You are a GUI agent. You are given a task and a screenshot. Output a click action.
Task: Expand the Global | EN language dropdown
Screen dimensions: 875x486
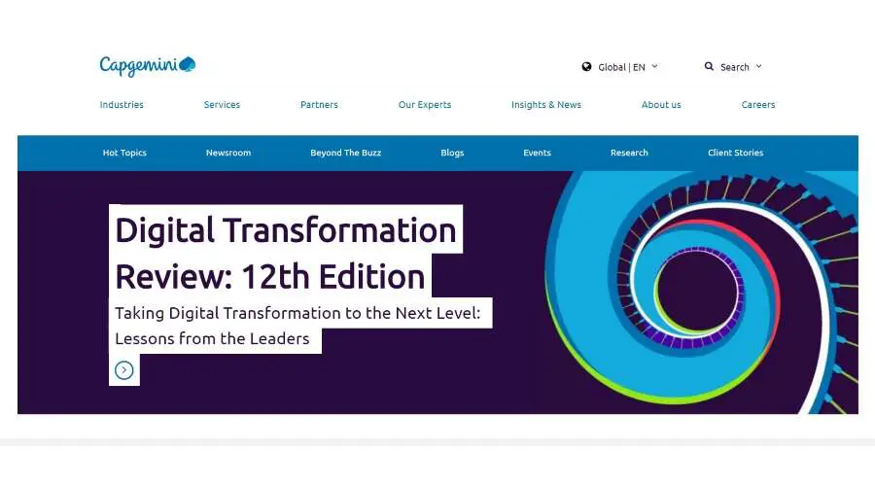[654, 66]
